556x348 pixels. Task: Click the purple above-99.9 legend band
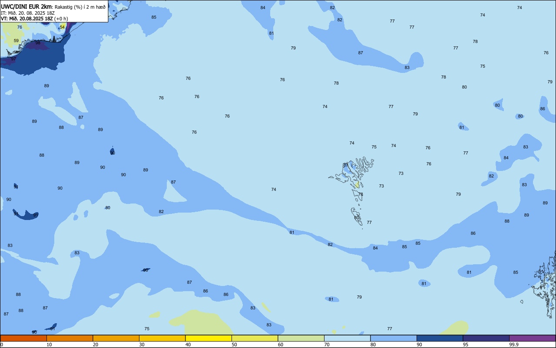point(532,338)
